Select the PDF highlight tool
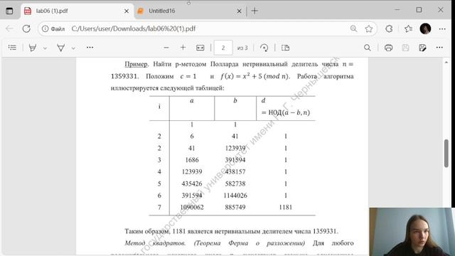Image resolution: width=455 pixels, height=256 pixels. tap(33, 48)
